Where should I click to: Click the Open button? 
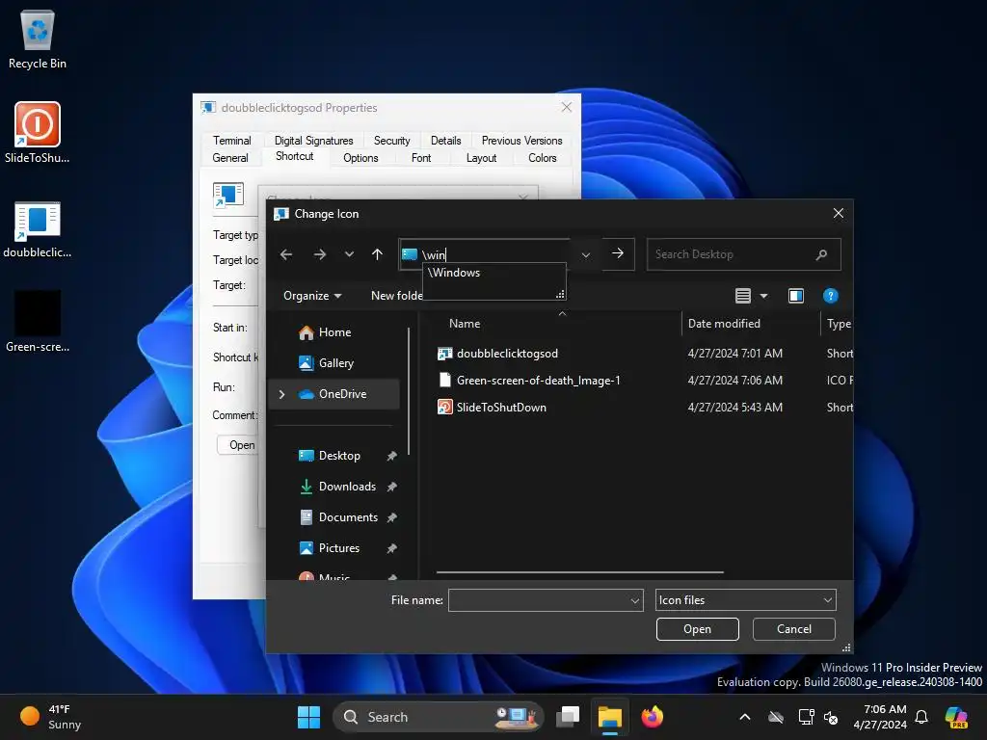tap(698, 629)
